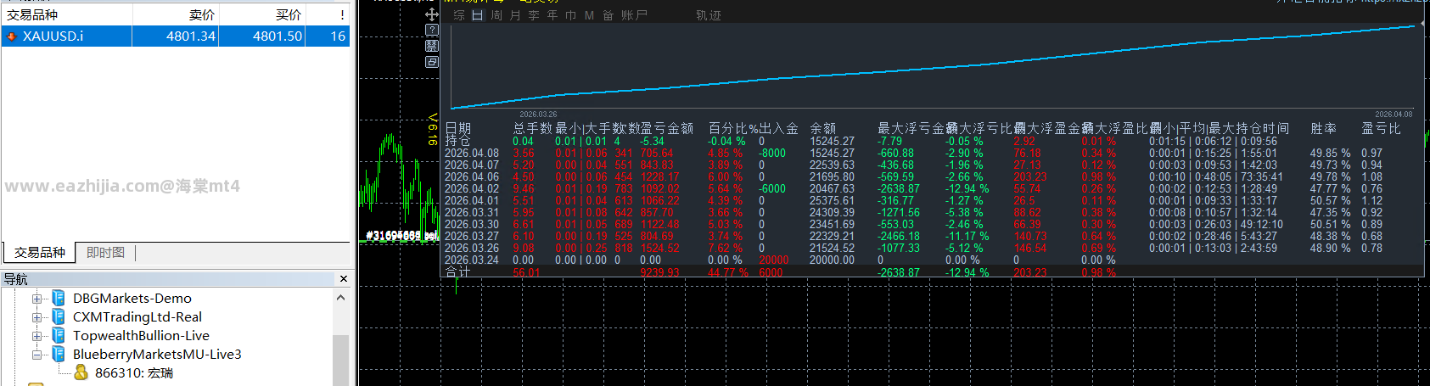Click the panel icon below help button
This screenshot has width=1430, height=386.
click(432, 46)
